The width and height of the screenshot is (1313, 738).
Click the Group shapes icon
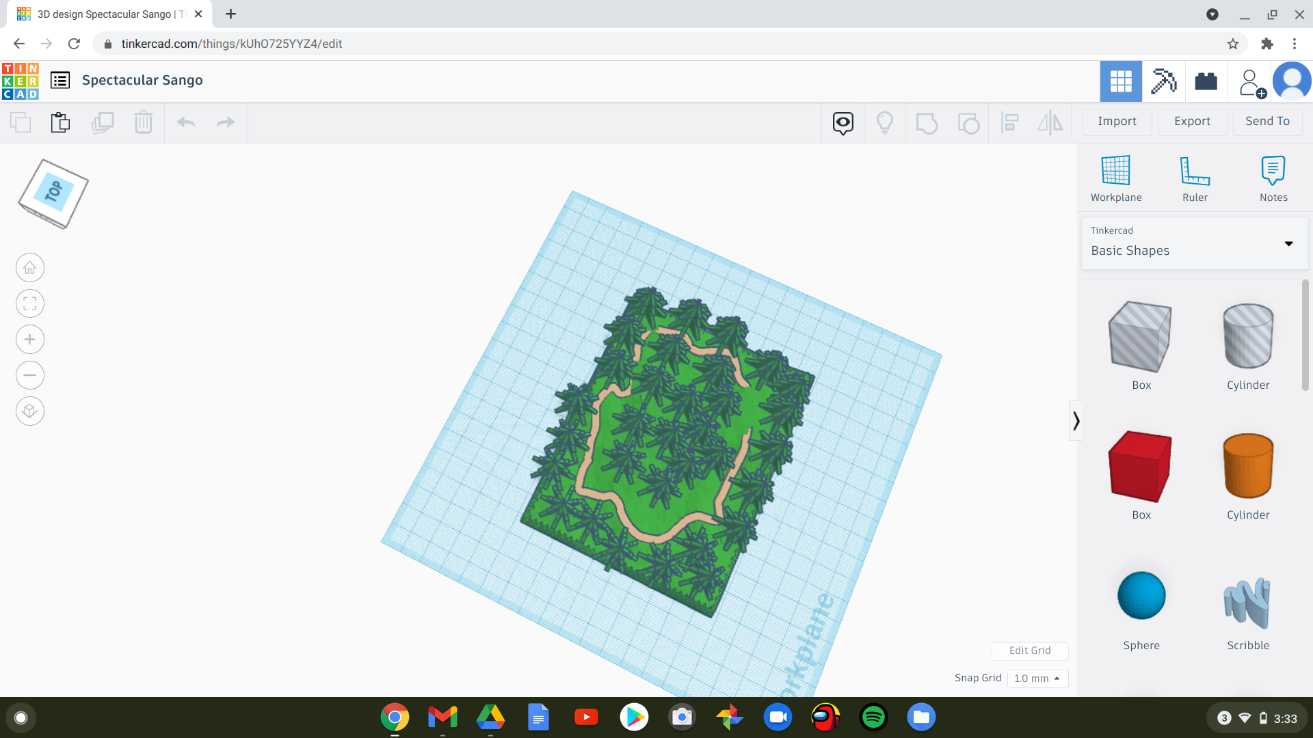click(x=927, y=123)
